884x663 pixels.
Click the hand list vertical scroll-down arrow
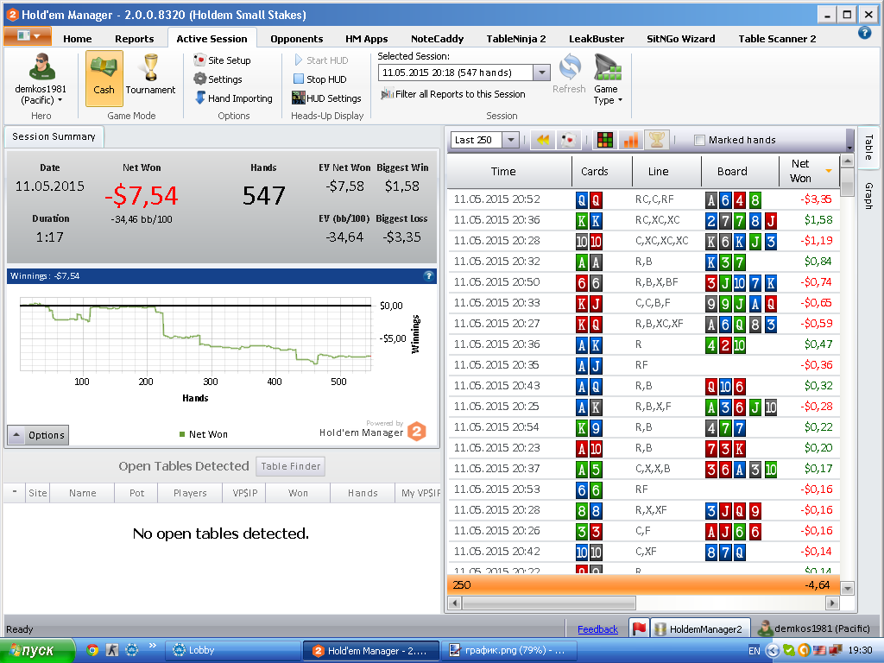[x=847, y=589]
